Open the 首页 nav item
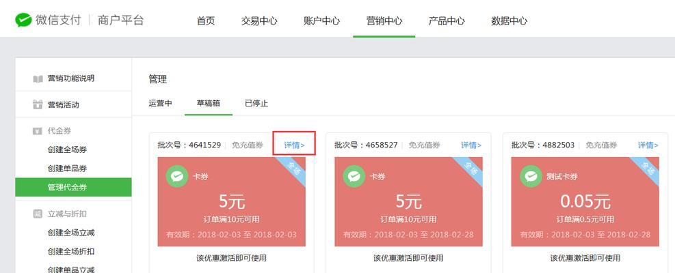Viewport: 675px width, 273px height. 206,20
